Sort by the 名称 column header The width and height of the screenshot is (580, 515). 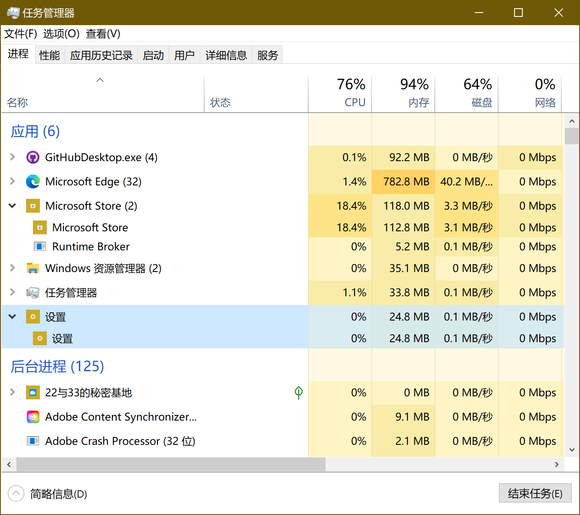[103, 94]
